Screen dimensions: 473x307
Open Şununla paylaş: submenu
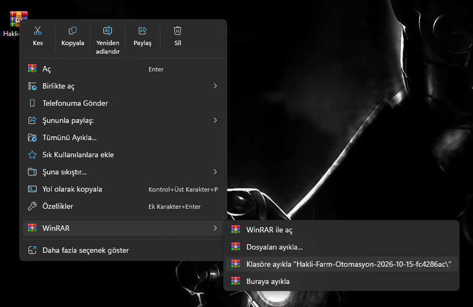[x=124, y=120]
